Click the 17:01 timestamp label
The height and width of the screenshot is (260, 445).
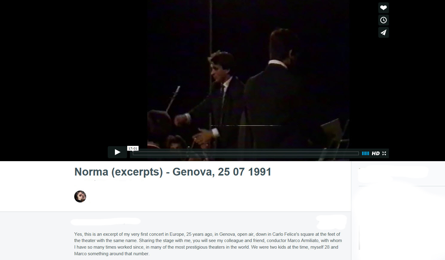click(133, 148)
